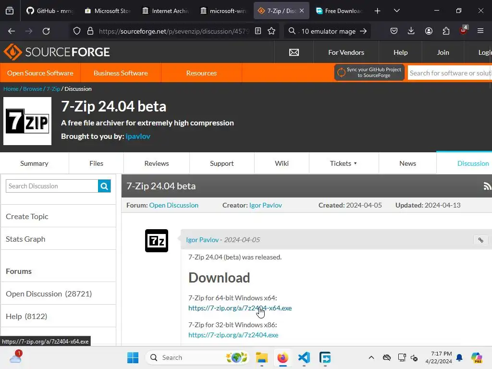Open Firefox hamburger application menu
This screenshot has height=369, width=492.
[x=480, y=31]
